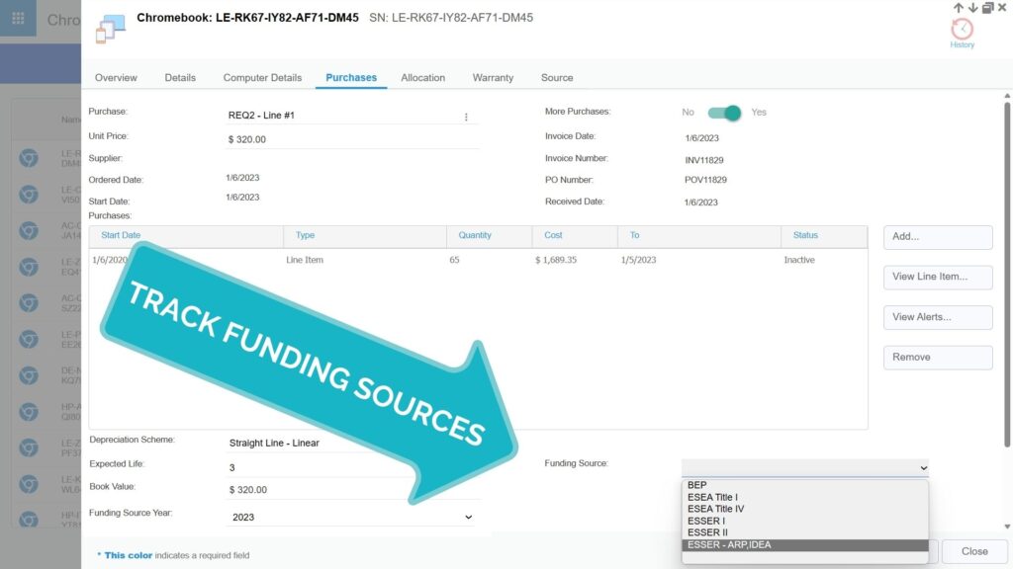
Task: Select ESSER II from the funding list
Action: tap(706, 532)
